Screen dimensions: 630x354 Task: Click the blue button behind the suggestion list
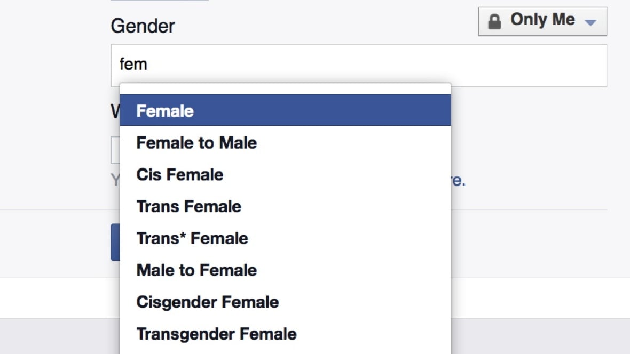pyautogui.click(x=115, y=242)
